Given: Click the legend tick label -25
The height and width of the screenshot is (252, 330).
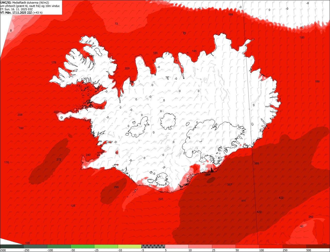Looking at the screenshot, I should (x=96, y=250).
